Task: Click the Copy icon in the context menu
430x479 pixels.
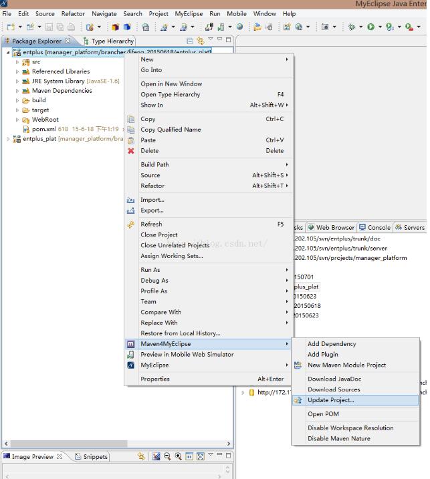Action: coord(131,119)
